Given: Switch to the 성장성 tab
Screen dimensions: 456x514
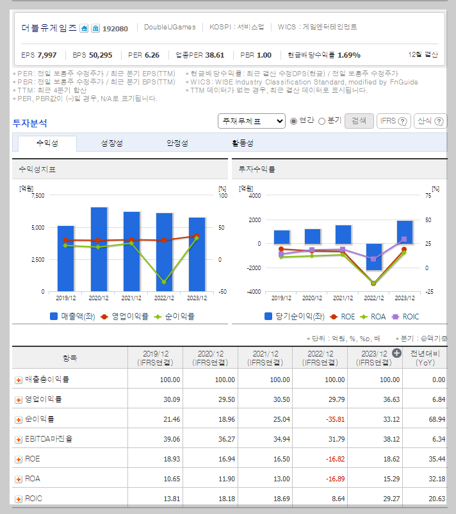Looking at the screenshot, I should pyautogui.click(x=112, y=143).
